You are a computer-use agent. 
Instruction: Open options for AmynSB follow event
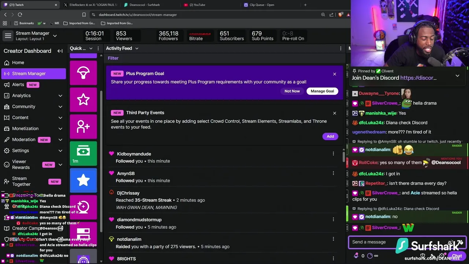tap(333, 173)
